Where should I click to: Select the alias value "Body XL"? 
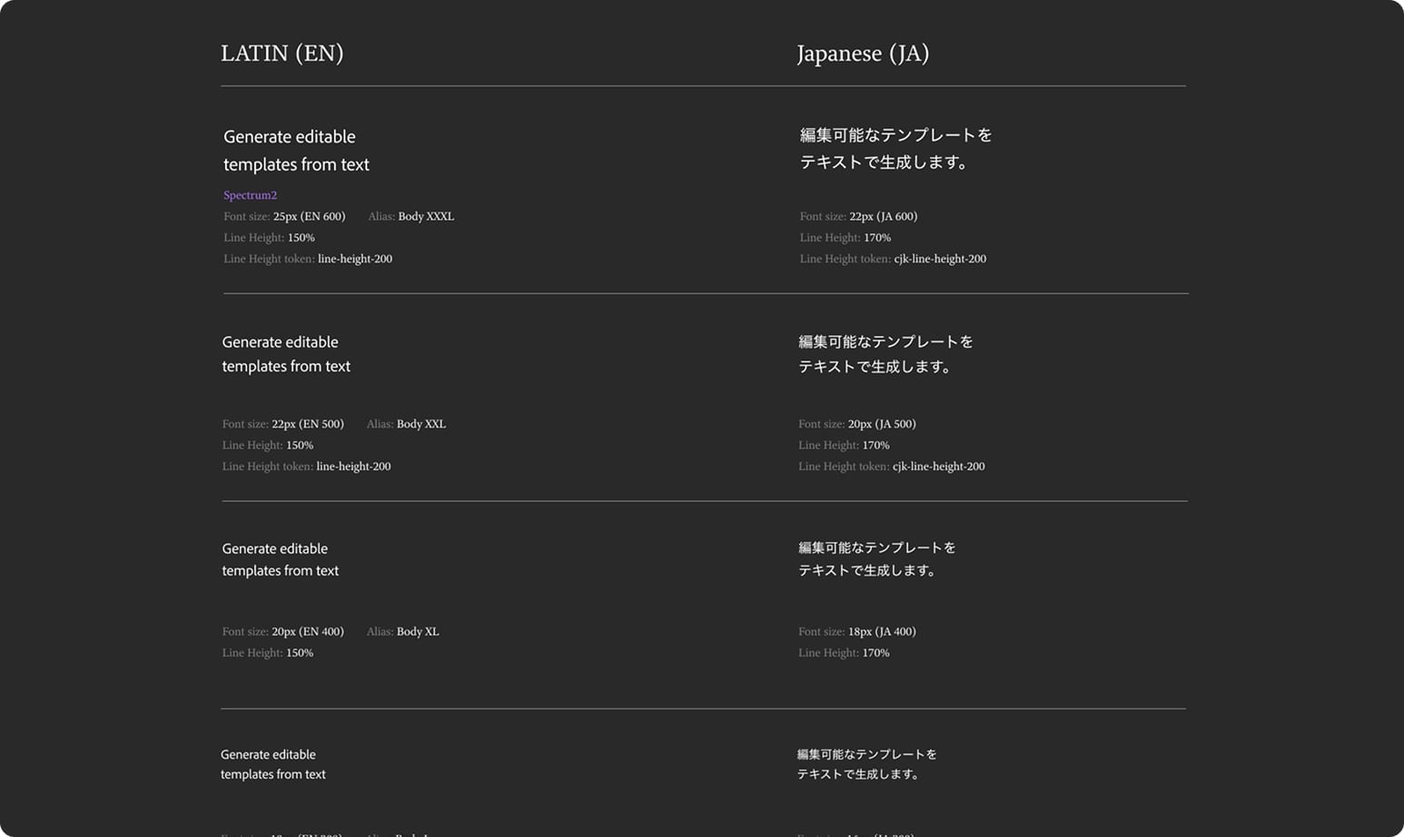(418, 632)
